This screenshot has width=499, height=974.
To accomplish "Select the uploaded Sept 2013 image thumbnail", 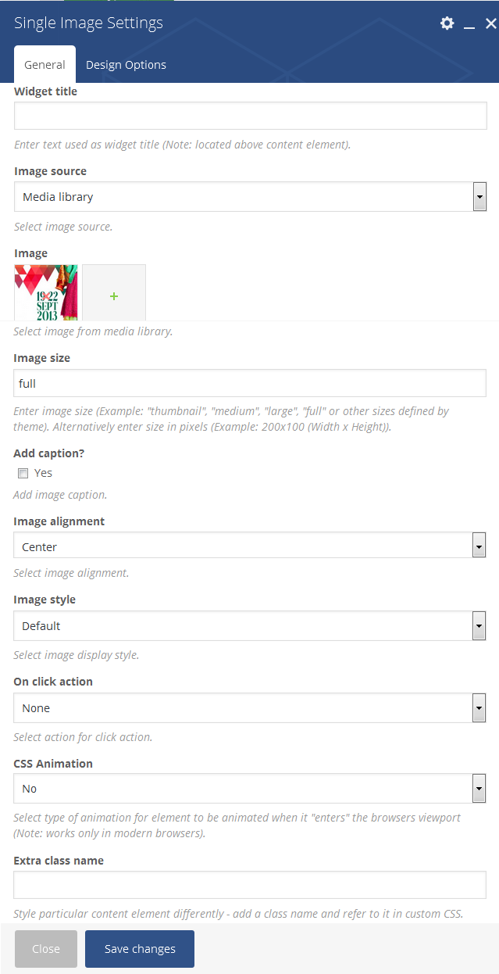I will coord(46,293).
